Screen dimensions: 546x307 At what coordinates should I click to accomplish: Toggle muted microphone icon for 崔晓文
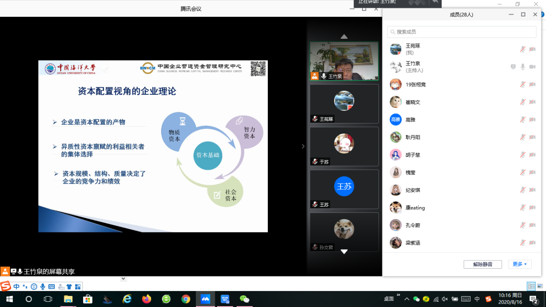522,102
